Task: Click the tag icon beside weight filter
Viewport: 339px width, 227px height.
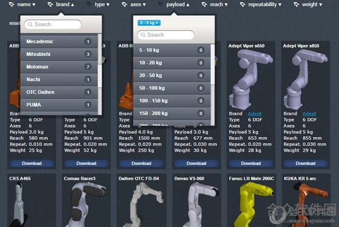Action: [x=297, y=5]
